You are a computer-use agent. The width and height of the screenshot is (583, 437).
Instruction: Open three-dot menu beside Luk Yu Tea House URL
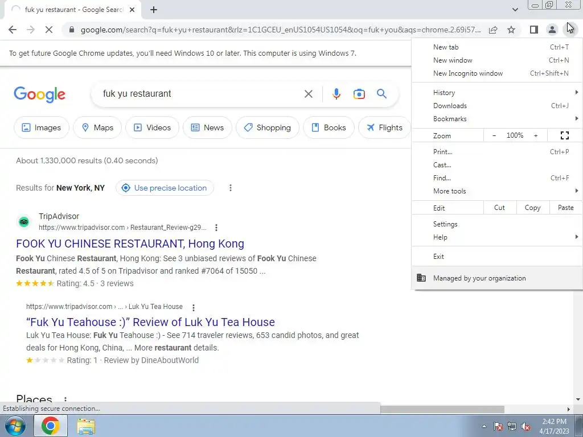pos(194,307)
